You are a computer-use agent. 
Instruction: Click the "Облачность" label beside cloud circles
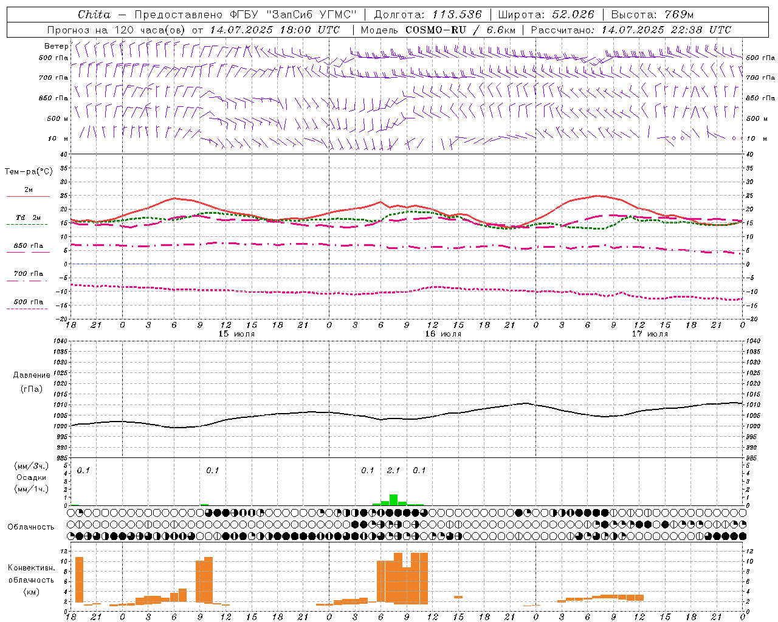31,527
